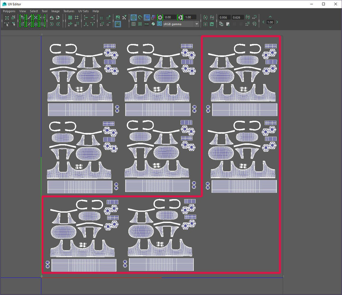The width and height of the screenshot is (342, 295).
Task: Click the green-bracketed cut UV edges knife icon
Action: coord(29,18)
